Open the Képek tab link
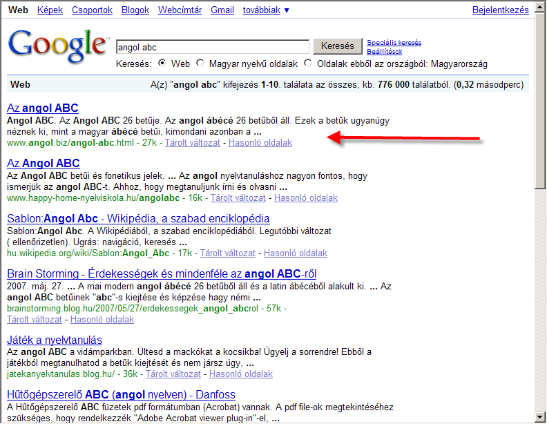This screenshot has height=424, width=547. 50,10
